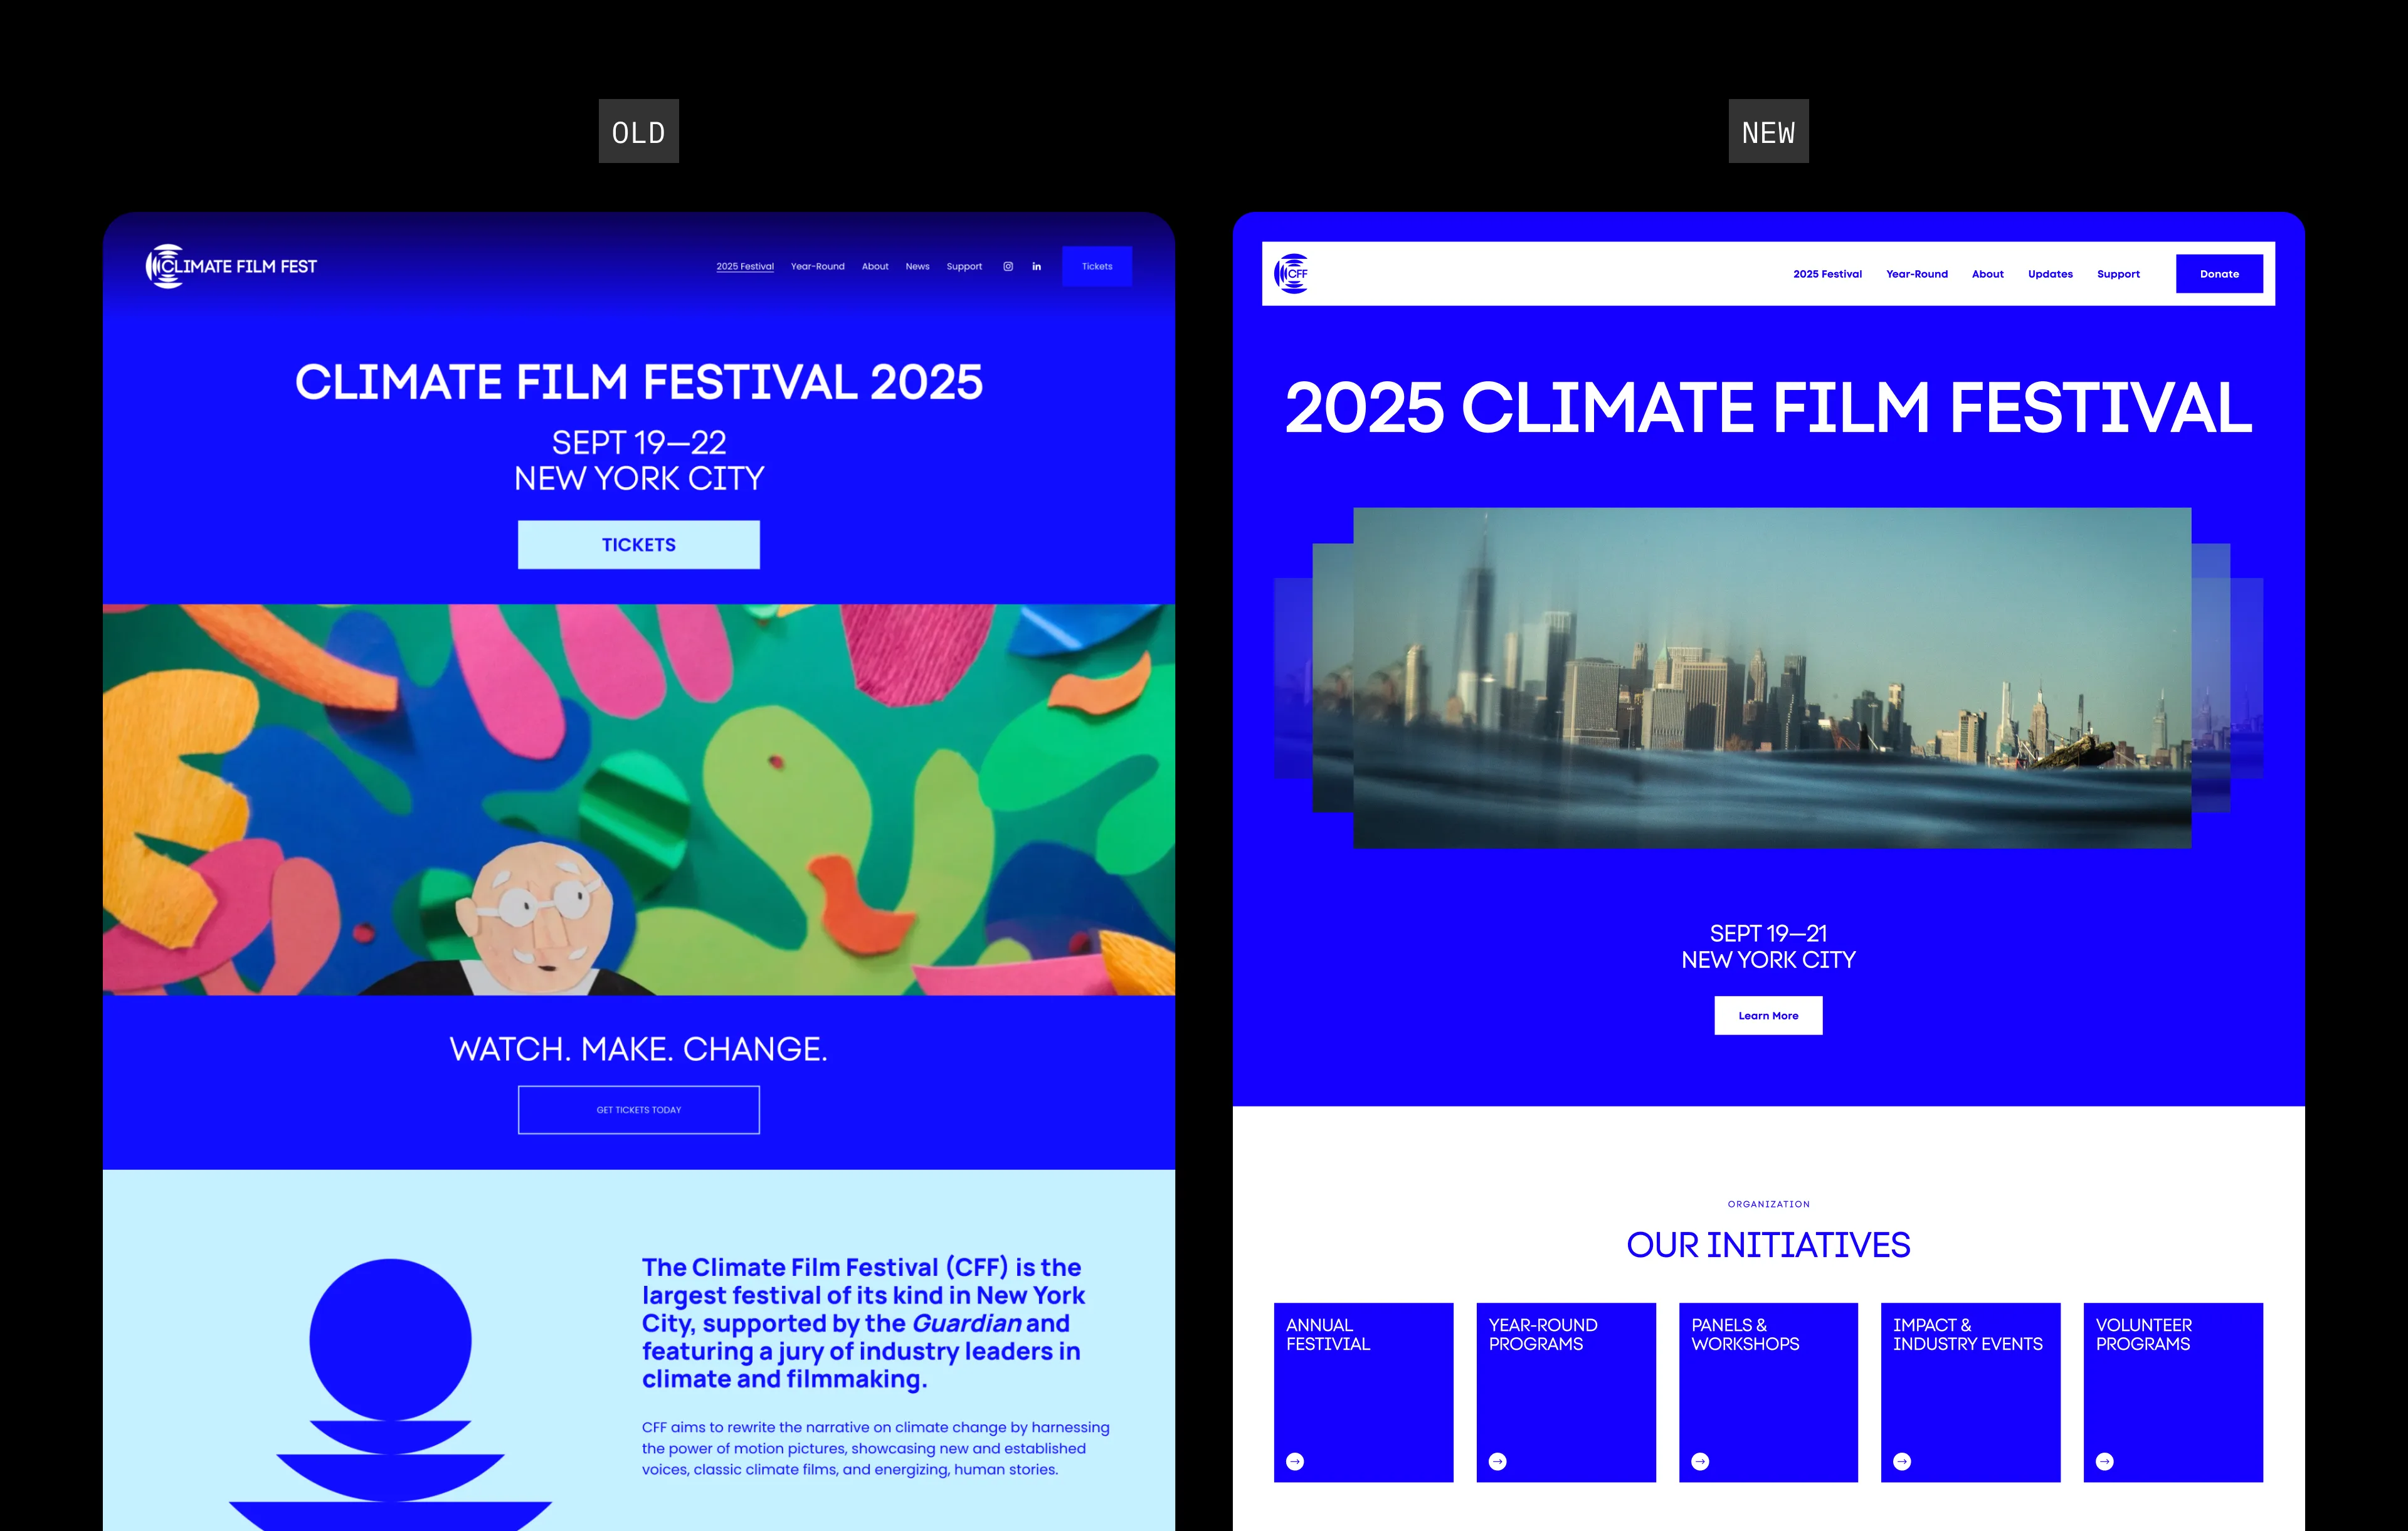Click the arrow icon on the Annual Festival card
The height and width of the screenshot is (1531, 2408).
pos(1296,1461)
